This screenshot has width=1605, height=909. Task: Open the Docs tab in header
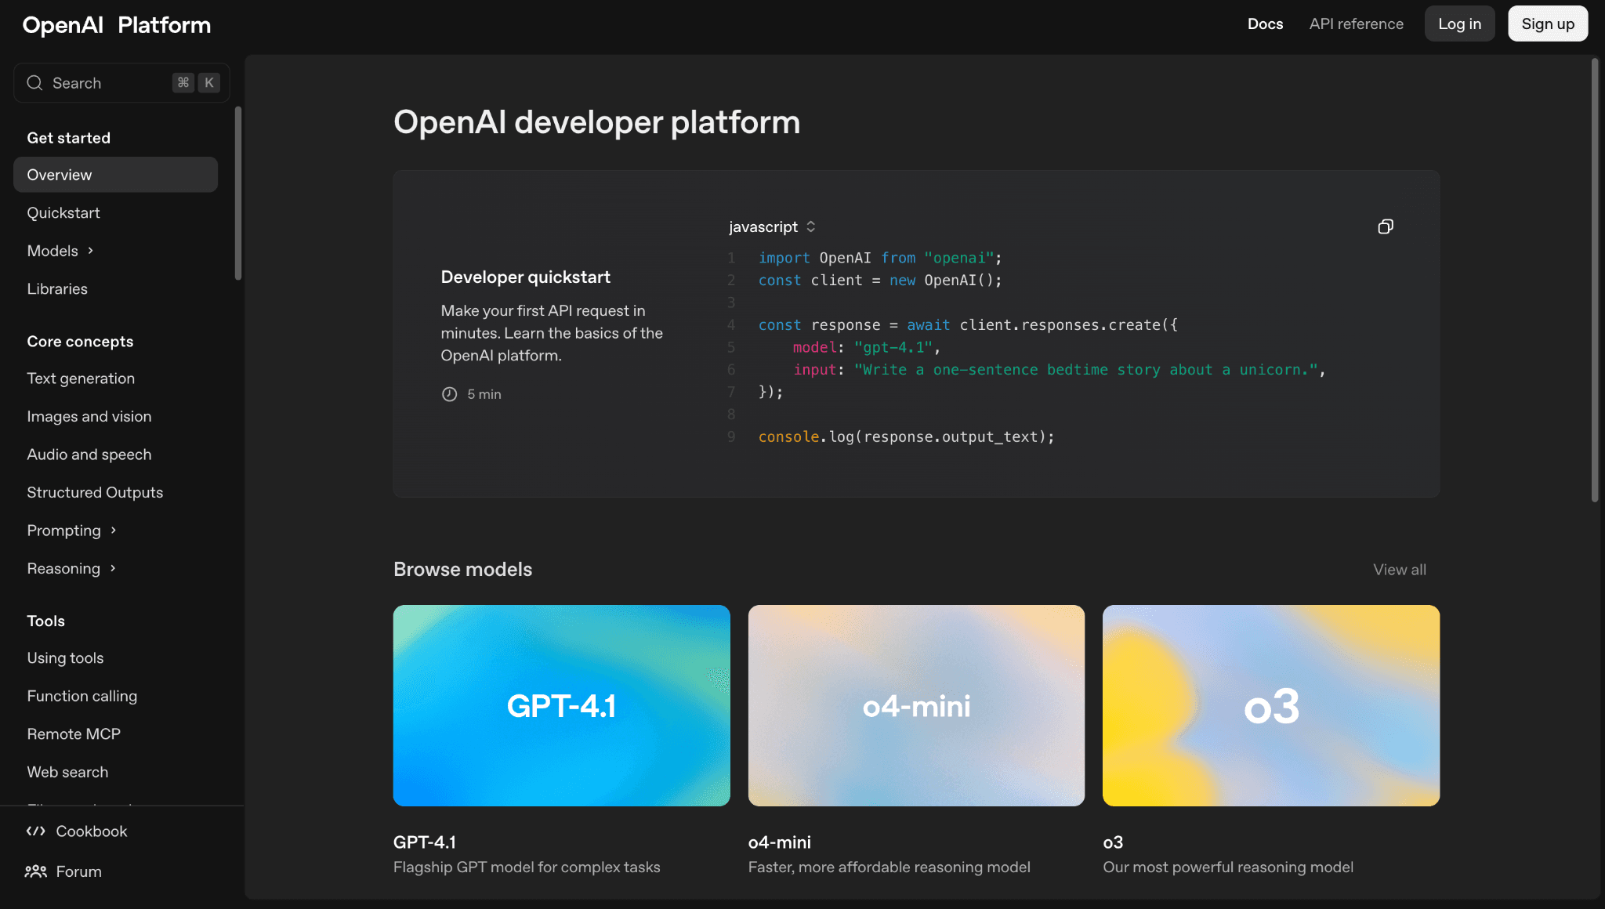pos(1265,24)
